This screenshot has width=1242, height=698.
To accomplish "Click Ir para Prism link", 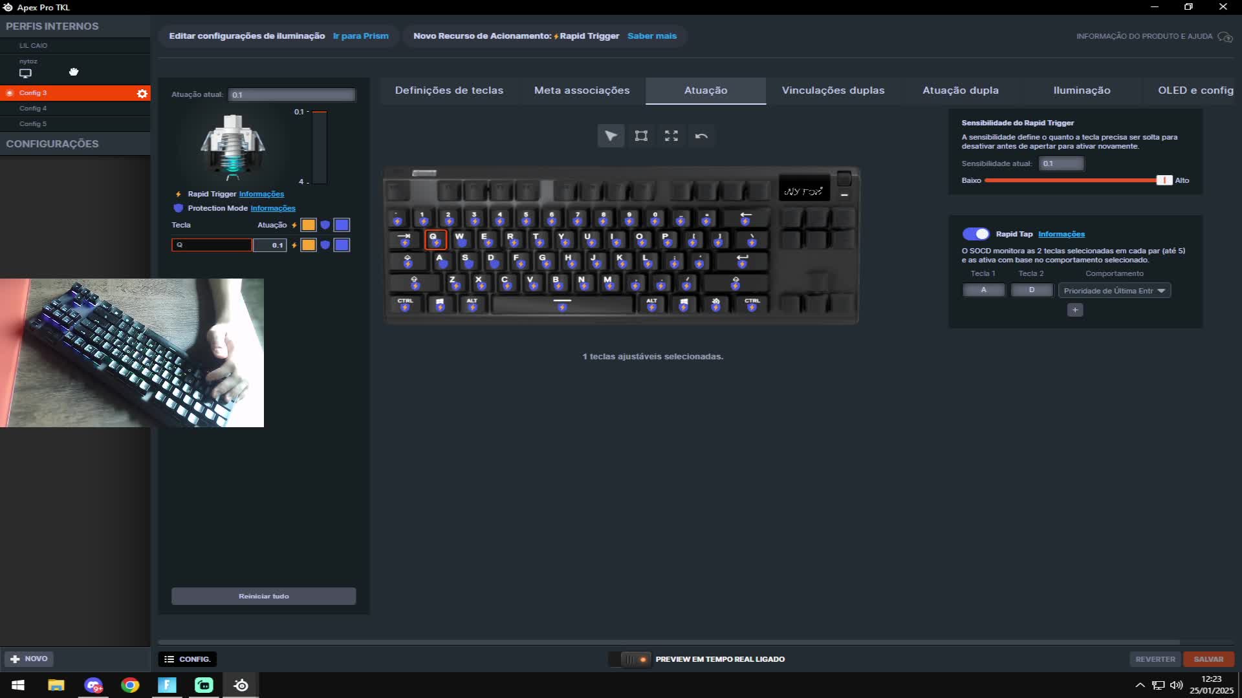I will tap(361, 36).
